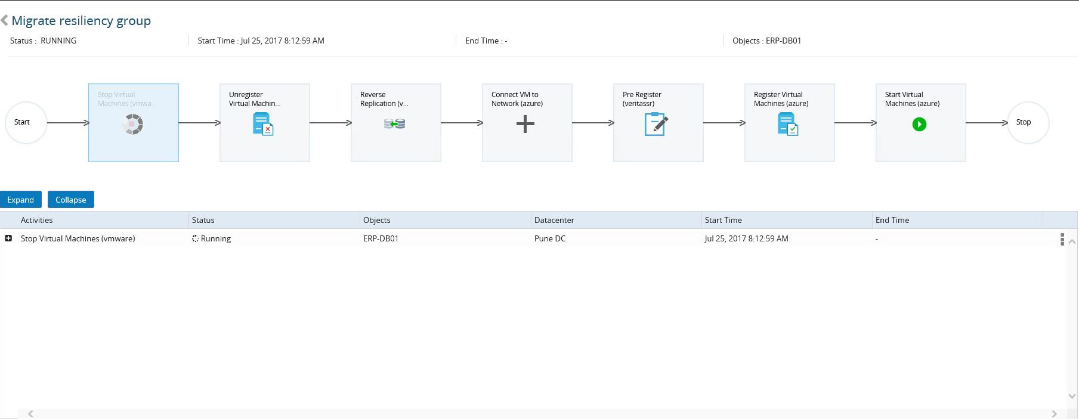Click the Register Virtual Machines checkmark icon

[787, 124]
